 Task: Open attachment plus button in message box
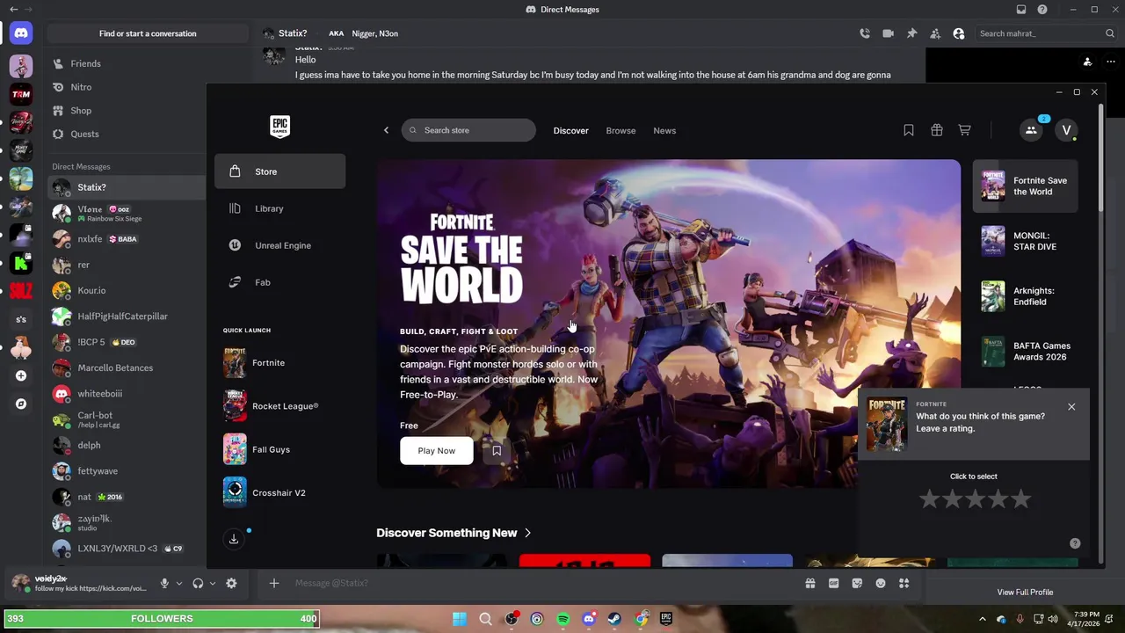click(274, 583)
